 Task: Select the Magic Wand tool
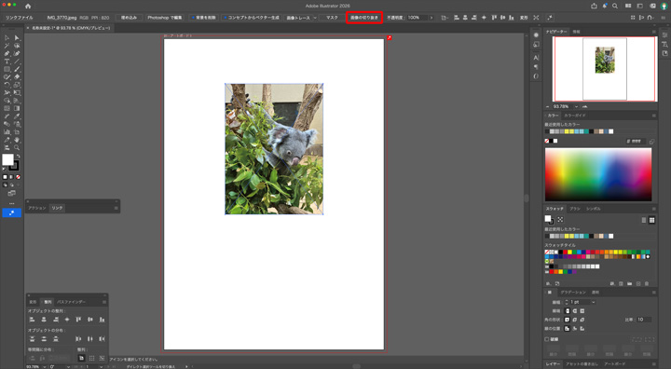tap(7, 46)
